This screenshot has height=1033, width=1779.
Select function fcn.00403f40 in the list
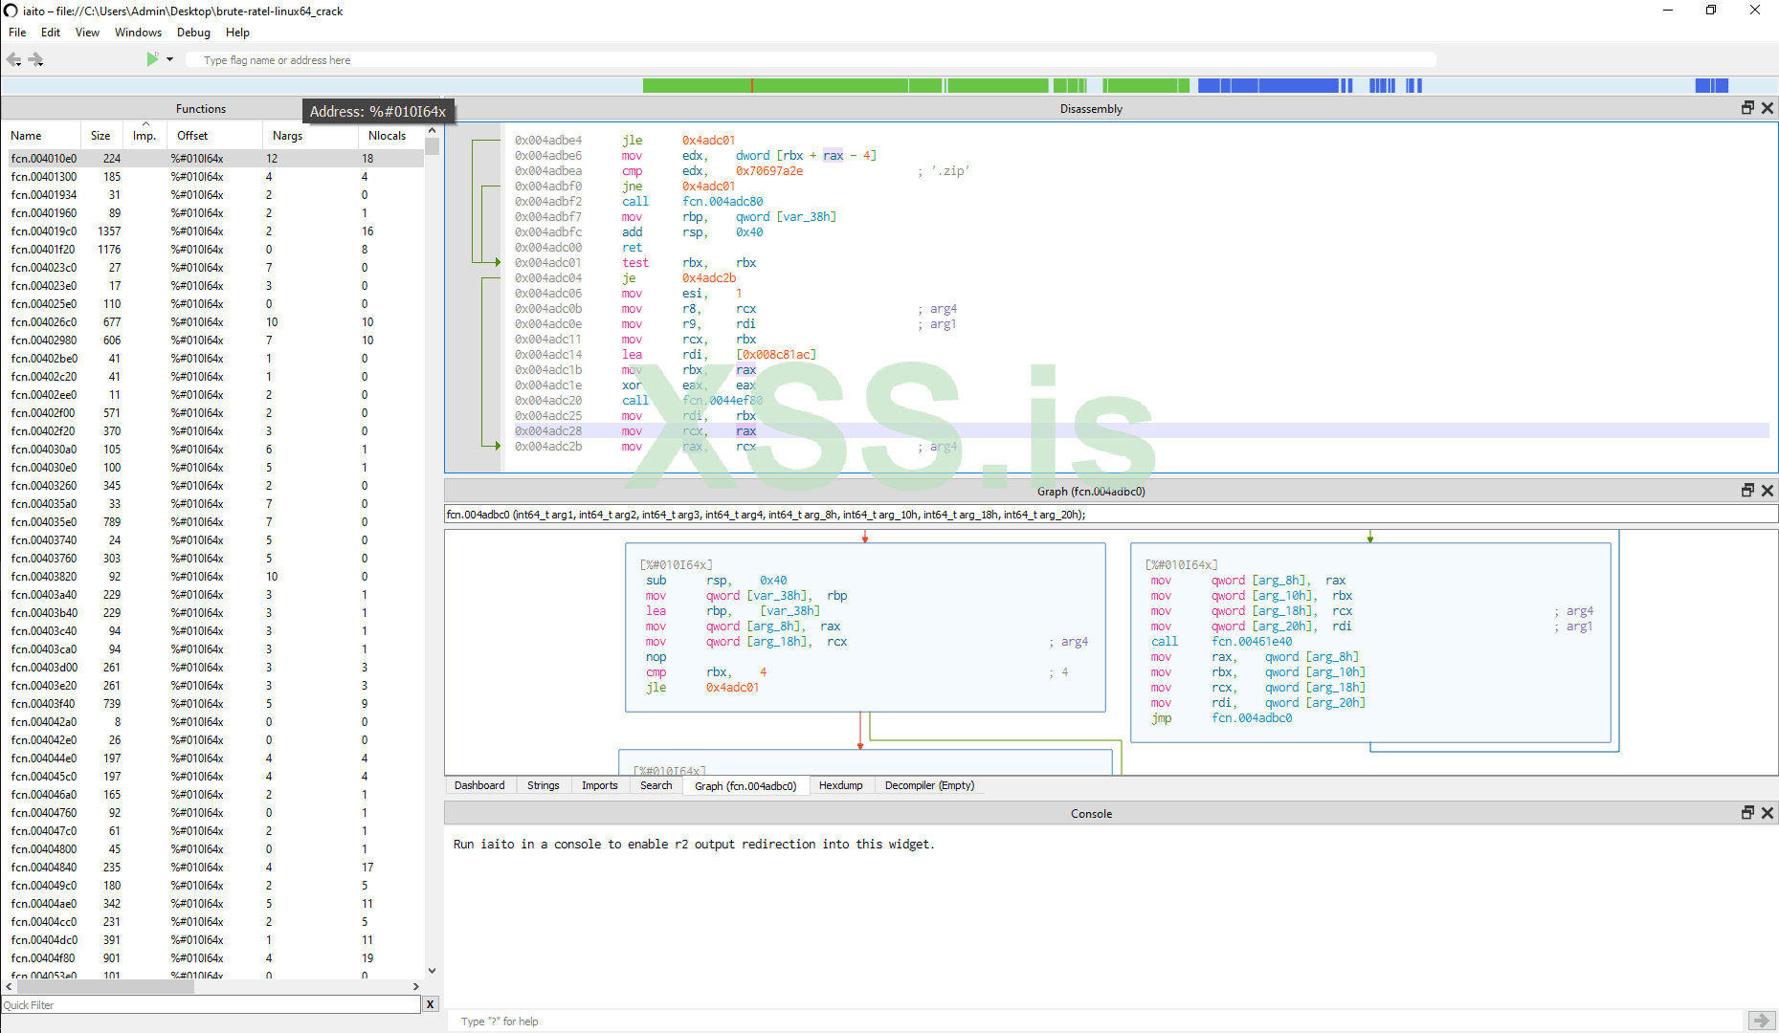click(213, 704)
